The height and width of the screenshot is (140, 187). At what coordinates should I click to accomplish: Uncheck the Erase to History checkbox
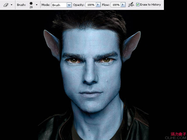click(x=138, y=5)
